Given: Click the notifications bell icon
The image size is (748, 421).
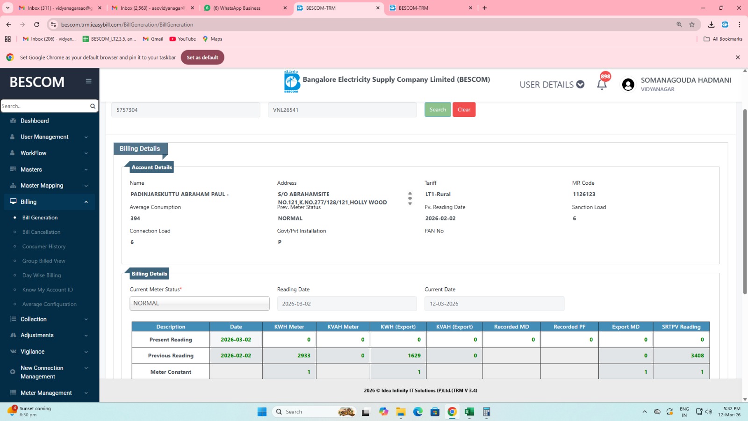Looking at the screenshot, I should click(602, 84).
